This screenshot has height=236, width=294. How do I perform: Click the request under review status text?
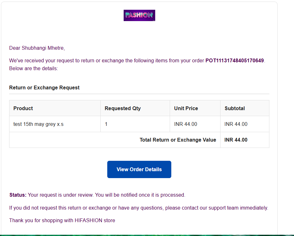point(107,195)
